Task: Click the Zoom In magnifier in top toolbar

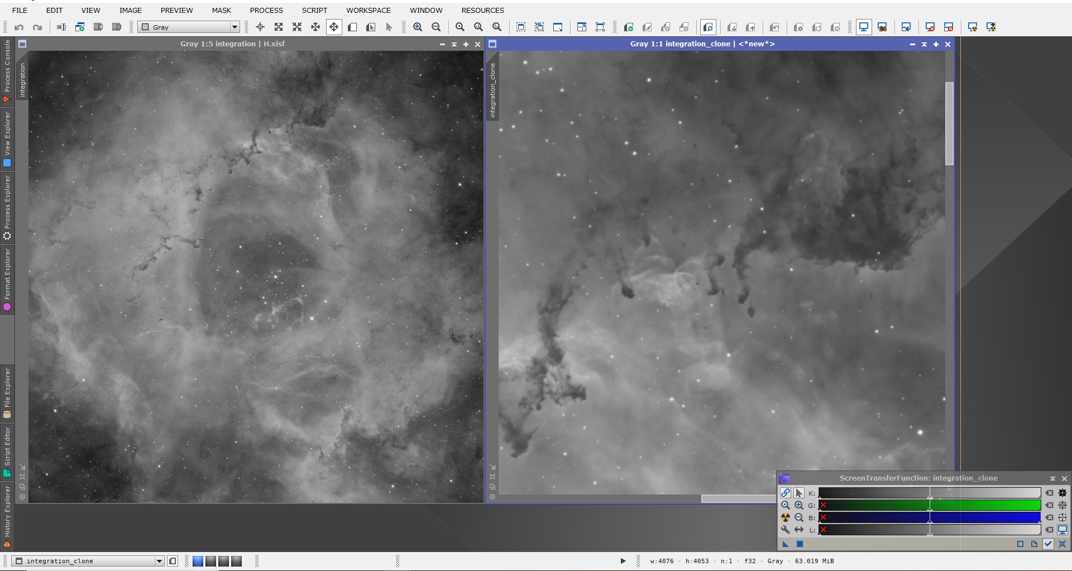Action: point(418,27)
